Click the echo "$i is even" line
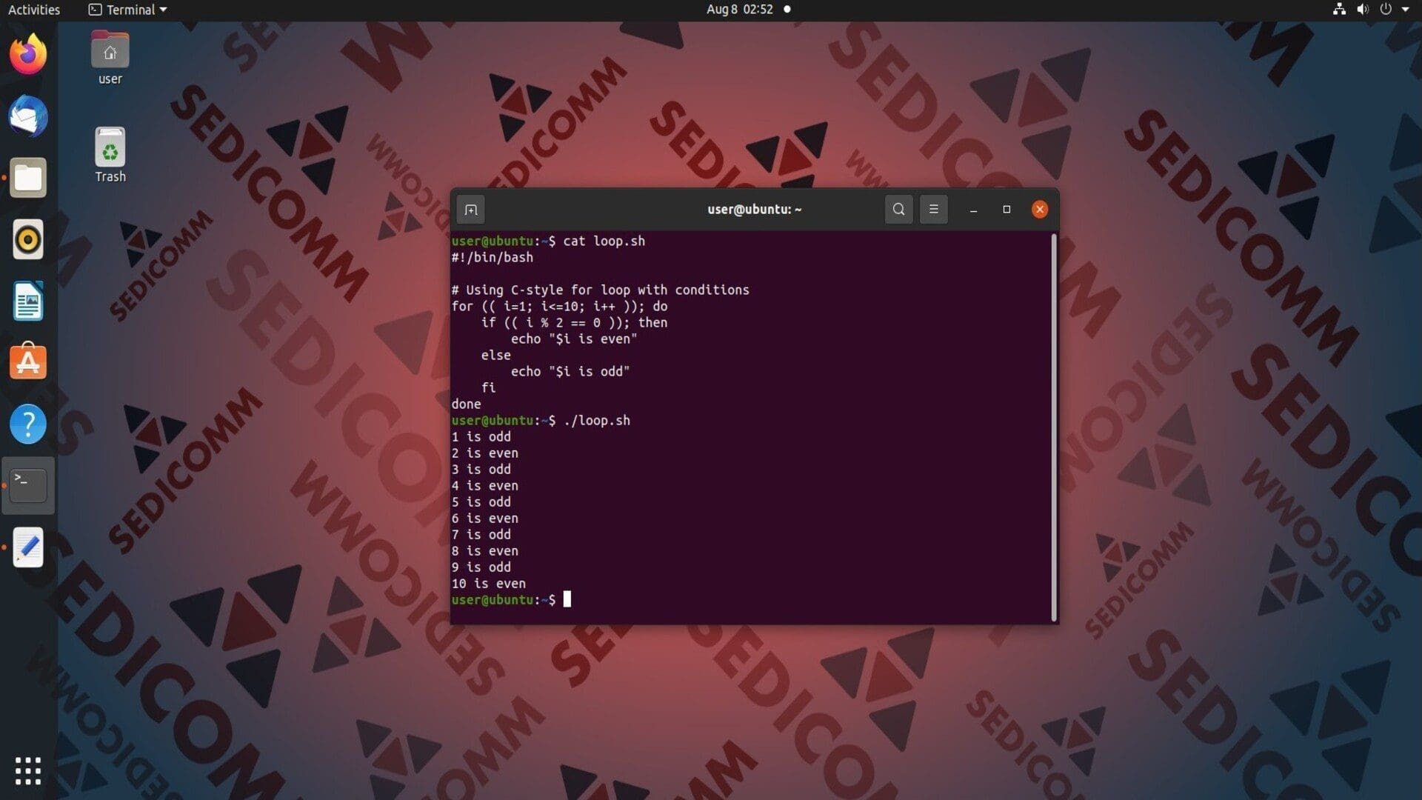Screen dimensions: 1422x800 tap(574, 339)
